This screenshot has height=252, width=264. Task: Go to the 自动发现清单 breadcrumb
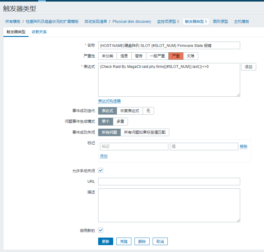pos(96,22)
